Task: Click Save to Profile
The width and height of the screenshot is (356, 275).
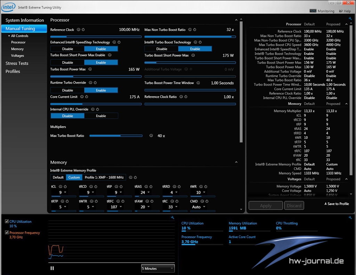Action: click(x=337, y=204)
